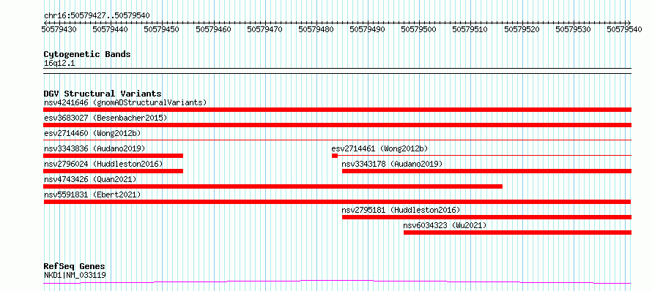Viewport: 652px width, 291px height.
Task: Open variant label nsv3343836 (Audano2019)
Action: pos(95,148)
